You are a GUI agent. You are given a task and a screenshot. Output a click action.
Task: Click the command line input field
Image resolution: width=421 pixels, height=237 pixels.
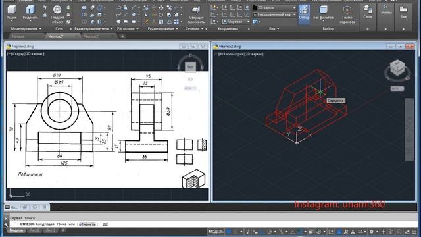[x=213, y=224]
